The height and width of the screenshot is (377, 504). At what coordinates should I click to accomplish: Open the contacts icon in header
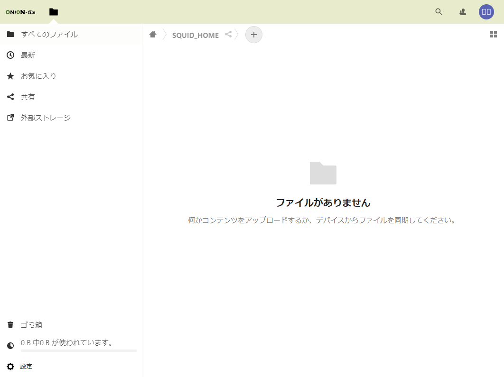click(x=463, y=12)
